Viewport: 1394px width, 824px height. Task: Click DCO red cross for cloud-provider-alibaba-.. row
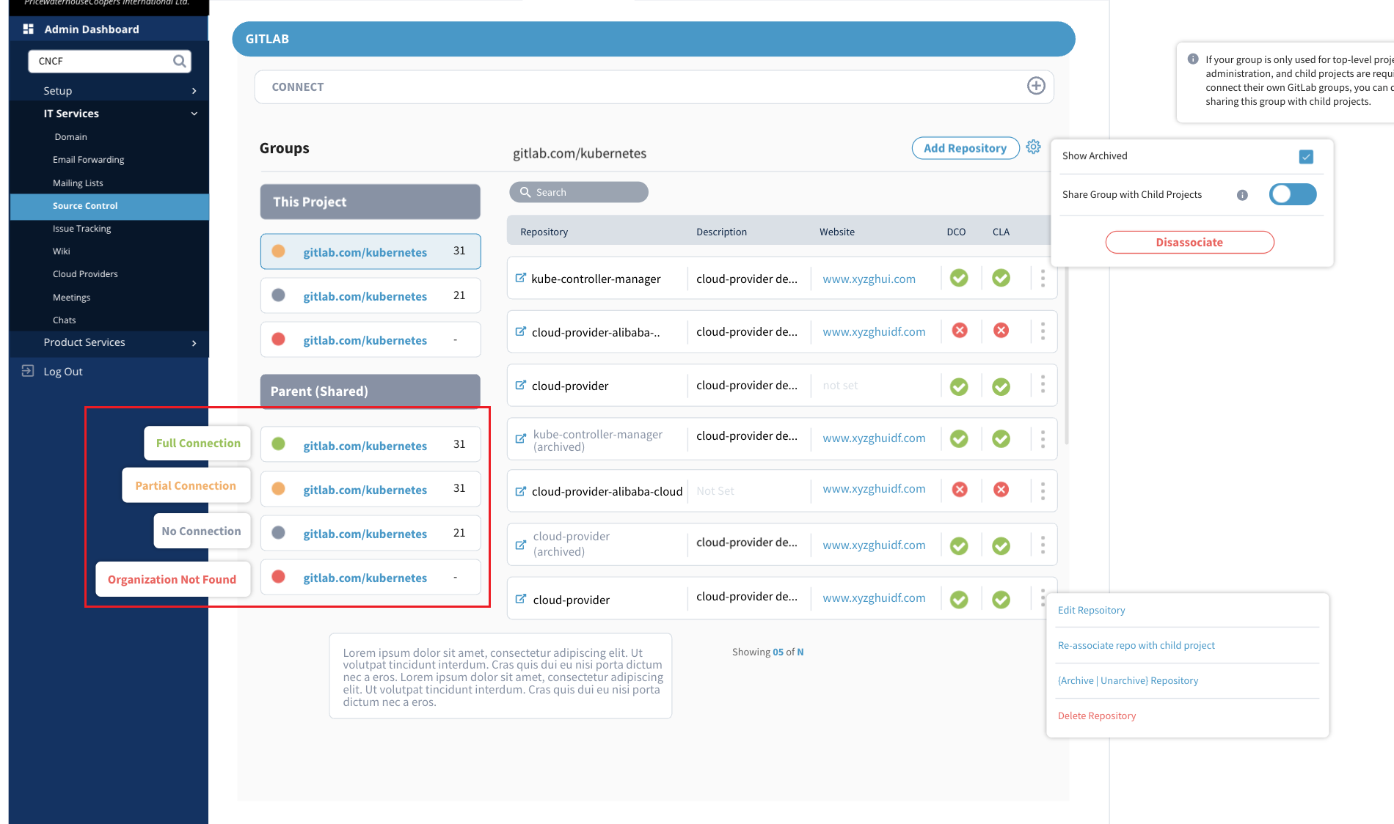click(x=959, y=331)
